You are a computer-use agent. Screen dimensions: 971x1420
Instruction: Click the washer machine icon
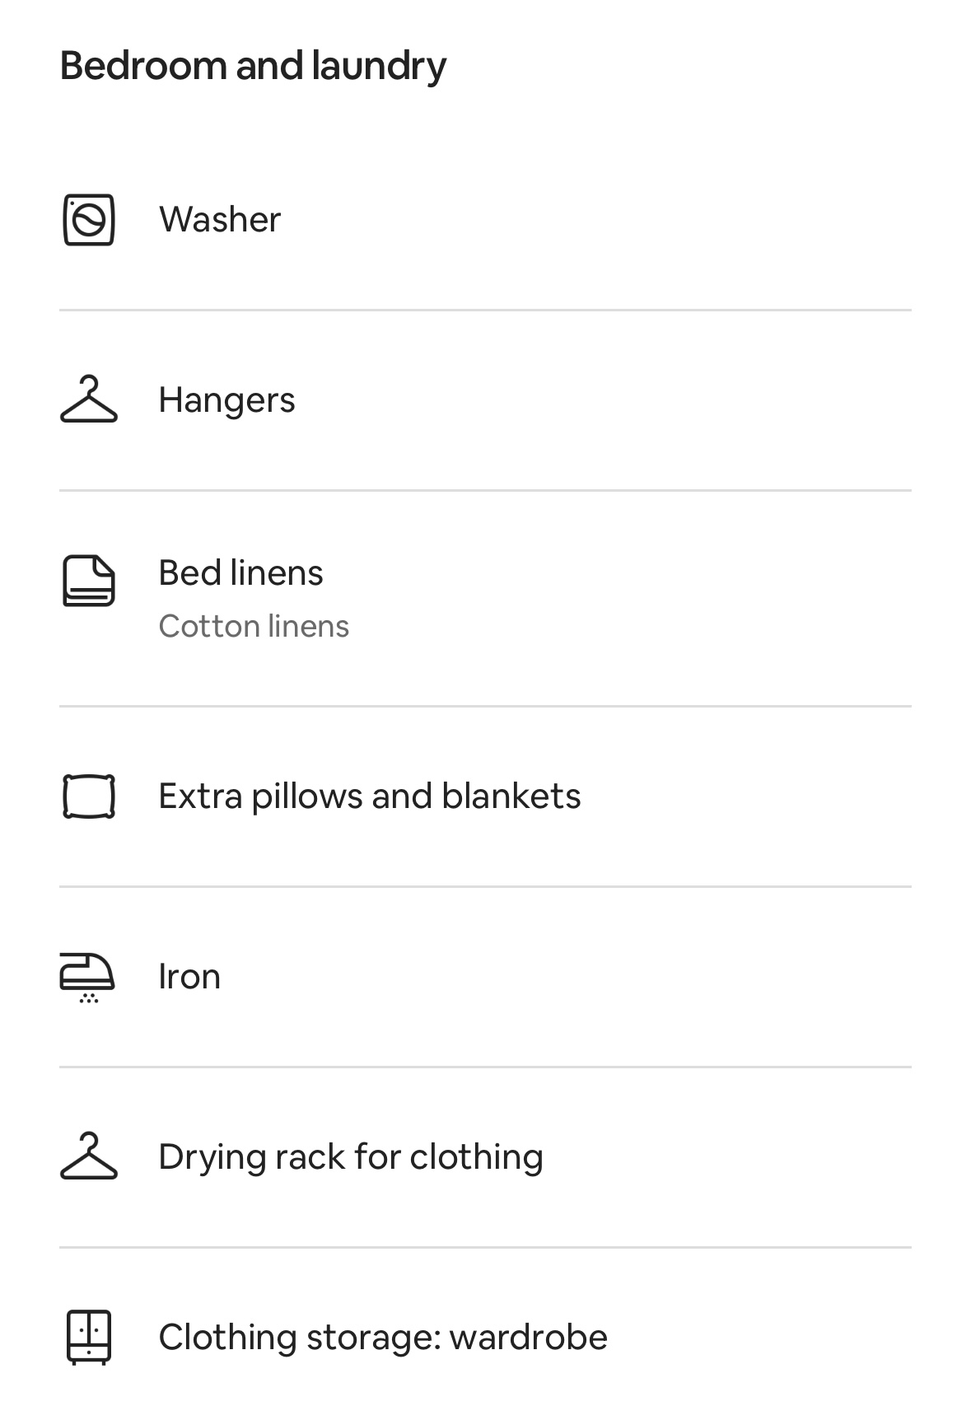tap(89, 220)
